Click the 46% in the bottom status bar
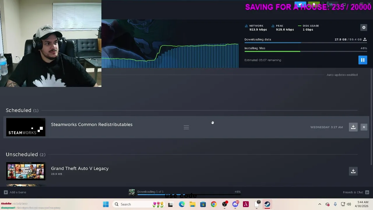Screen dimensions: 373x210 point(237,192)
